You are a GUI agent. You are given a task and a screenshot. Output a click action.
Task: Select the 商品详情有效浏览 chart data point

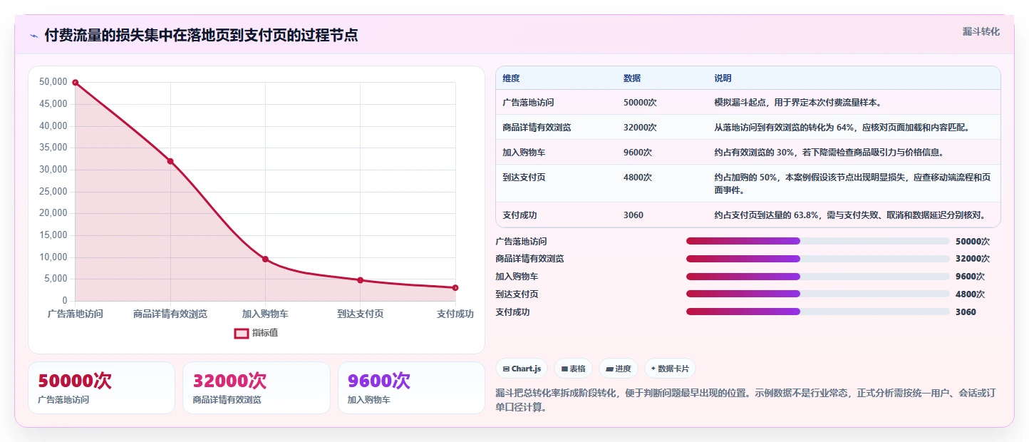(170, 161)
